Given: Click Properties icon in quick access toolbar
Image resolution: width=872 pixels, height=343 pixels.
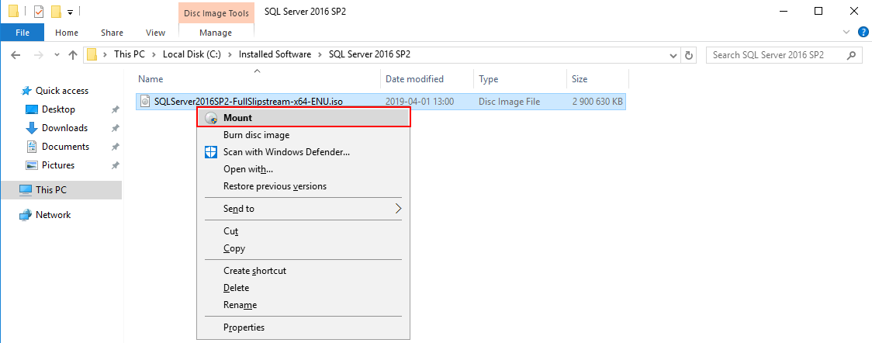Looking at the screenshot, I should (x=39, y=11).
